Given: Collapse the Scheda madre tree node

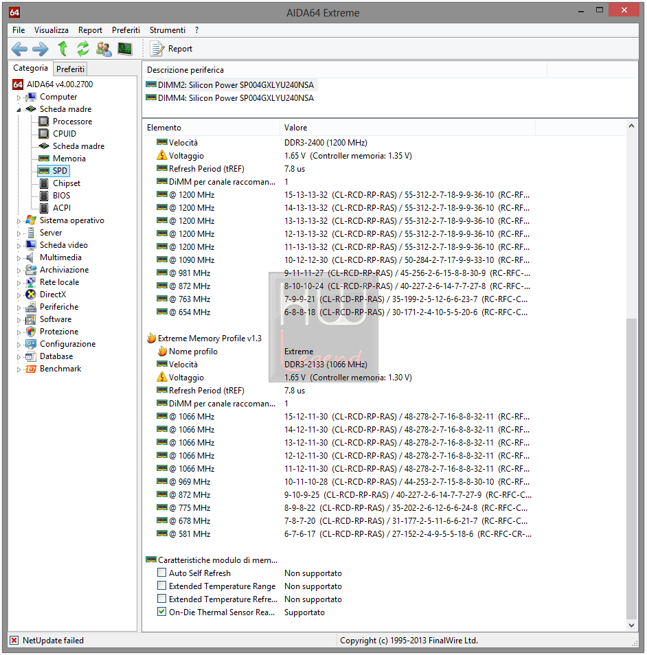Looking at the screenshot, I should 19,109.
